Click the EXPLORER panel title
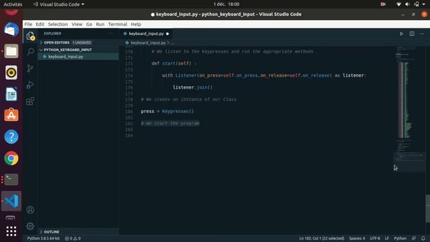This screenshot has height=242, width=430. click(52, 34)
